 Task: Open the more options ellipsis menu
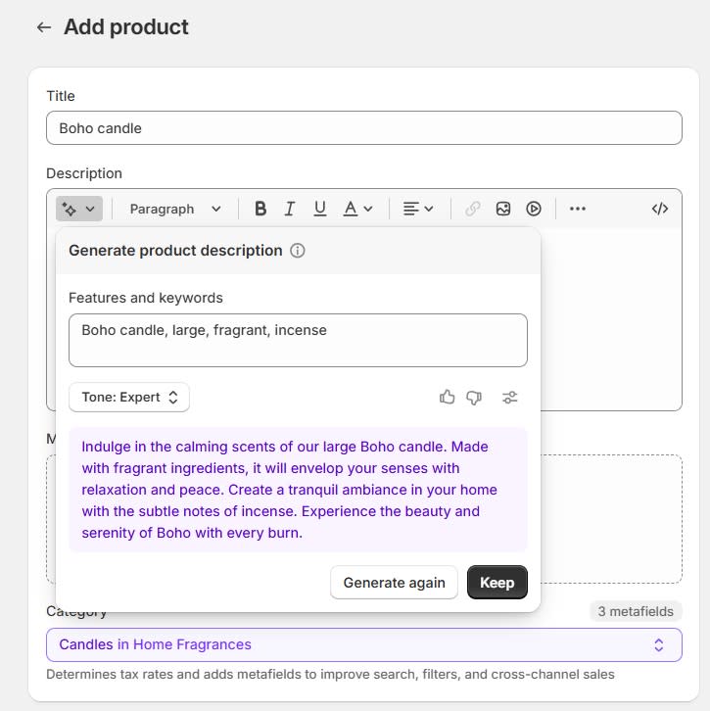click(578, 209)
